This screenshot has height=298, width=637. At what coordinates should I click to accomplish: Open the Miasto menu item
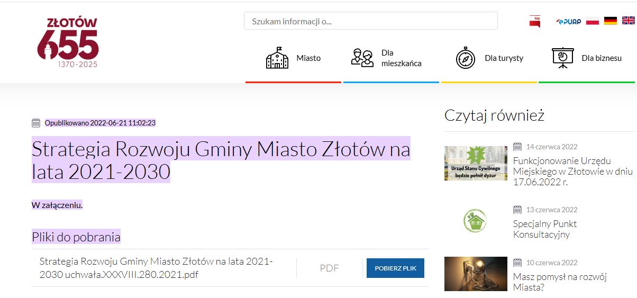[308, 58]
